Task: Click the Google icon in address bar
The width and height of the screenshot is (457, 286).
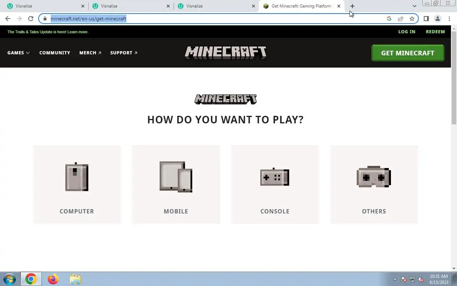Action: tap(389, 19)
